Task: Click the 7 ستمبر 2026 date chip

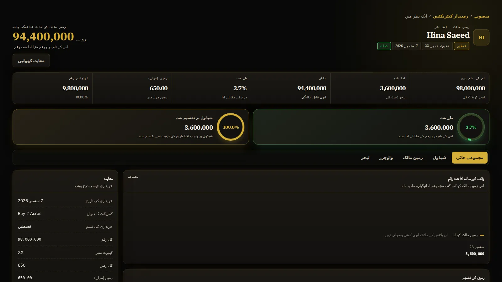Action: point(406,46)
